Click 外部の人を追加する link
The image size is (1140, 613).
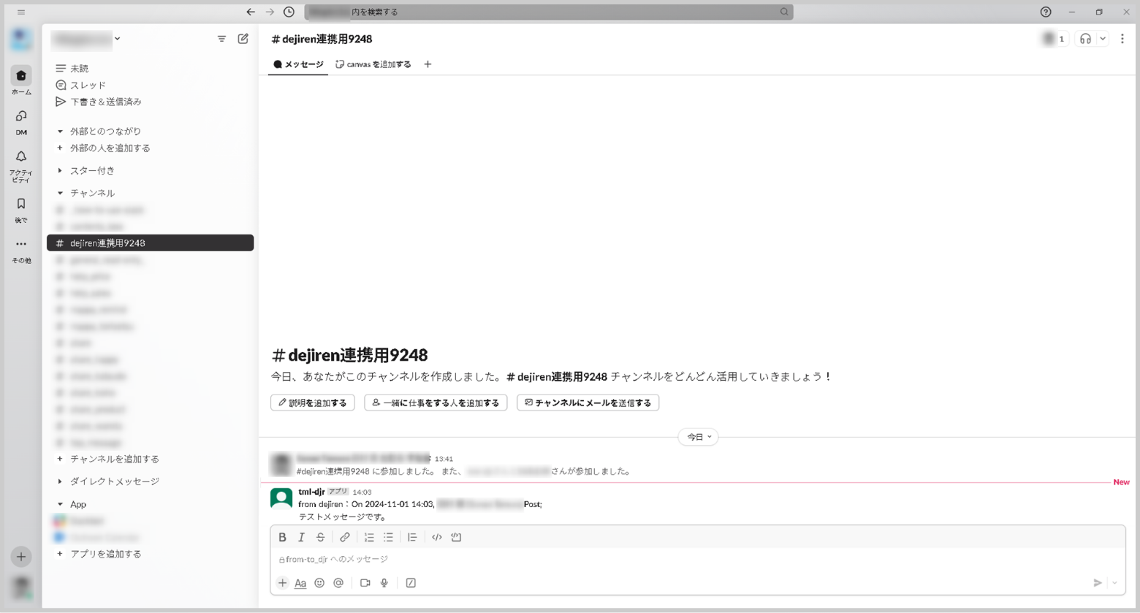tap(110, 148)
